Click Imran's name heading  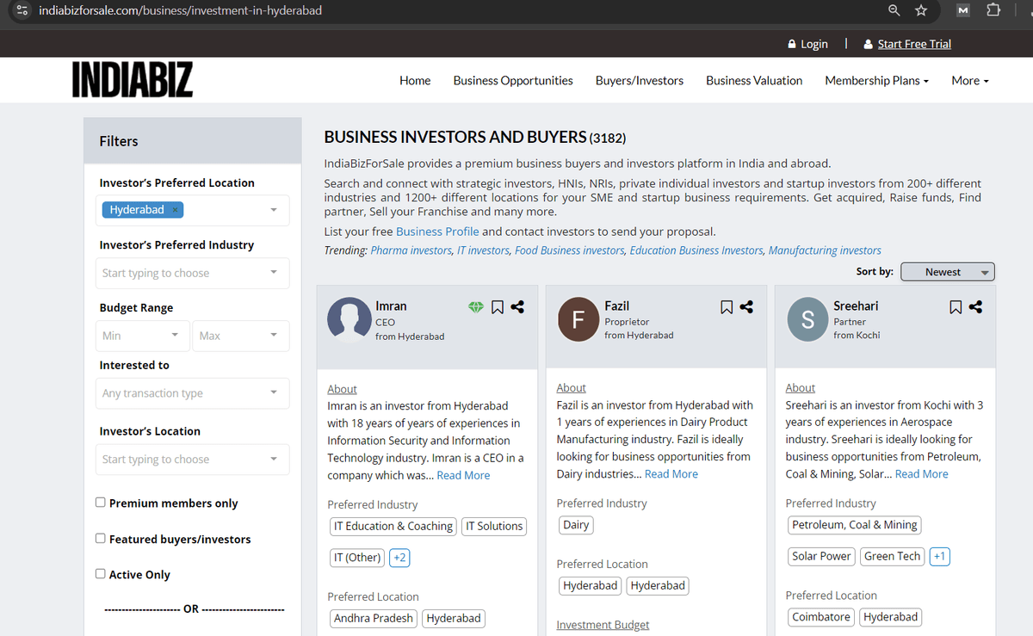pyautogui.click(x=391, y=306)
